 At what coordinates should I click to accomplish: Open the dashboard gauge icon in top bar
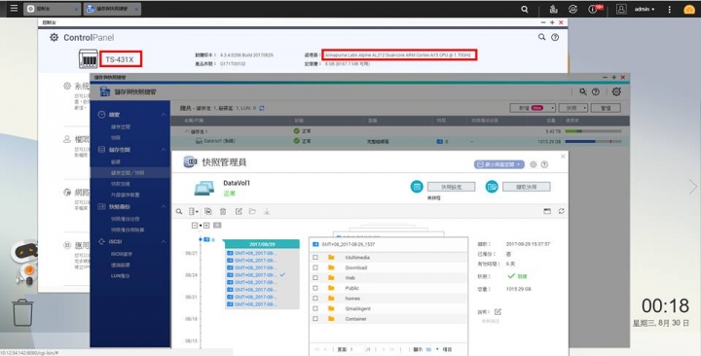(x=689, y=10)
